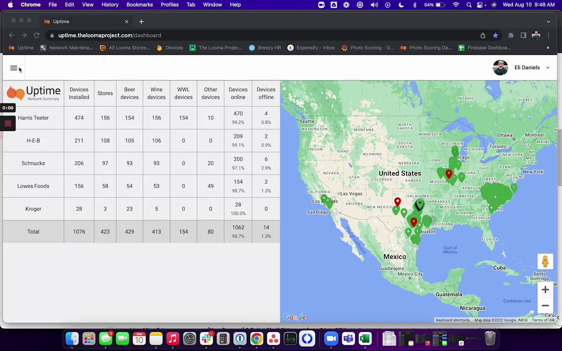Zoom out on the map
This screenshot has width=562, height=351.
pyautogui.click(x=545, y=306)
